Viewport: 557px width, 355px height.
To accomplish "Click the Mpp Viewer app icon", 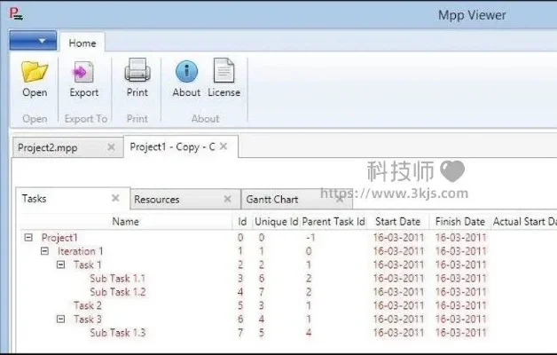I will tap(13, 15).
